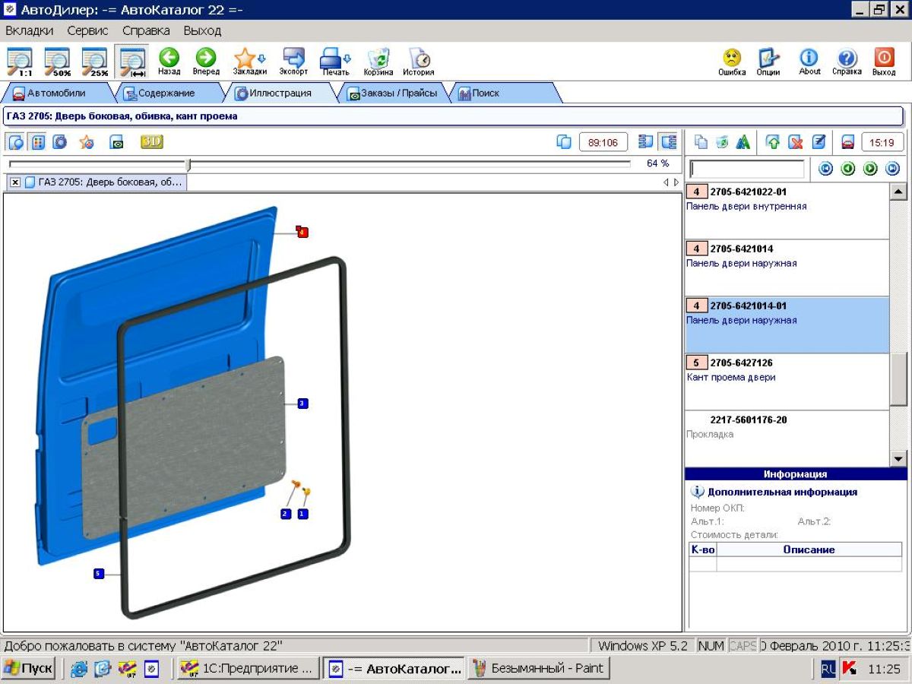Image resolution: width=912 pixels, height=684 pixels.
Task: Switch to the Заказы / Прайсы tab
Action: 392,93
